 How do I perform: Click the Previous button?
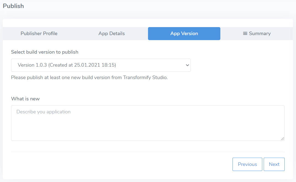click(x=247, y=164)
